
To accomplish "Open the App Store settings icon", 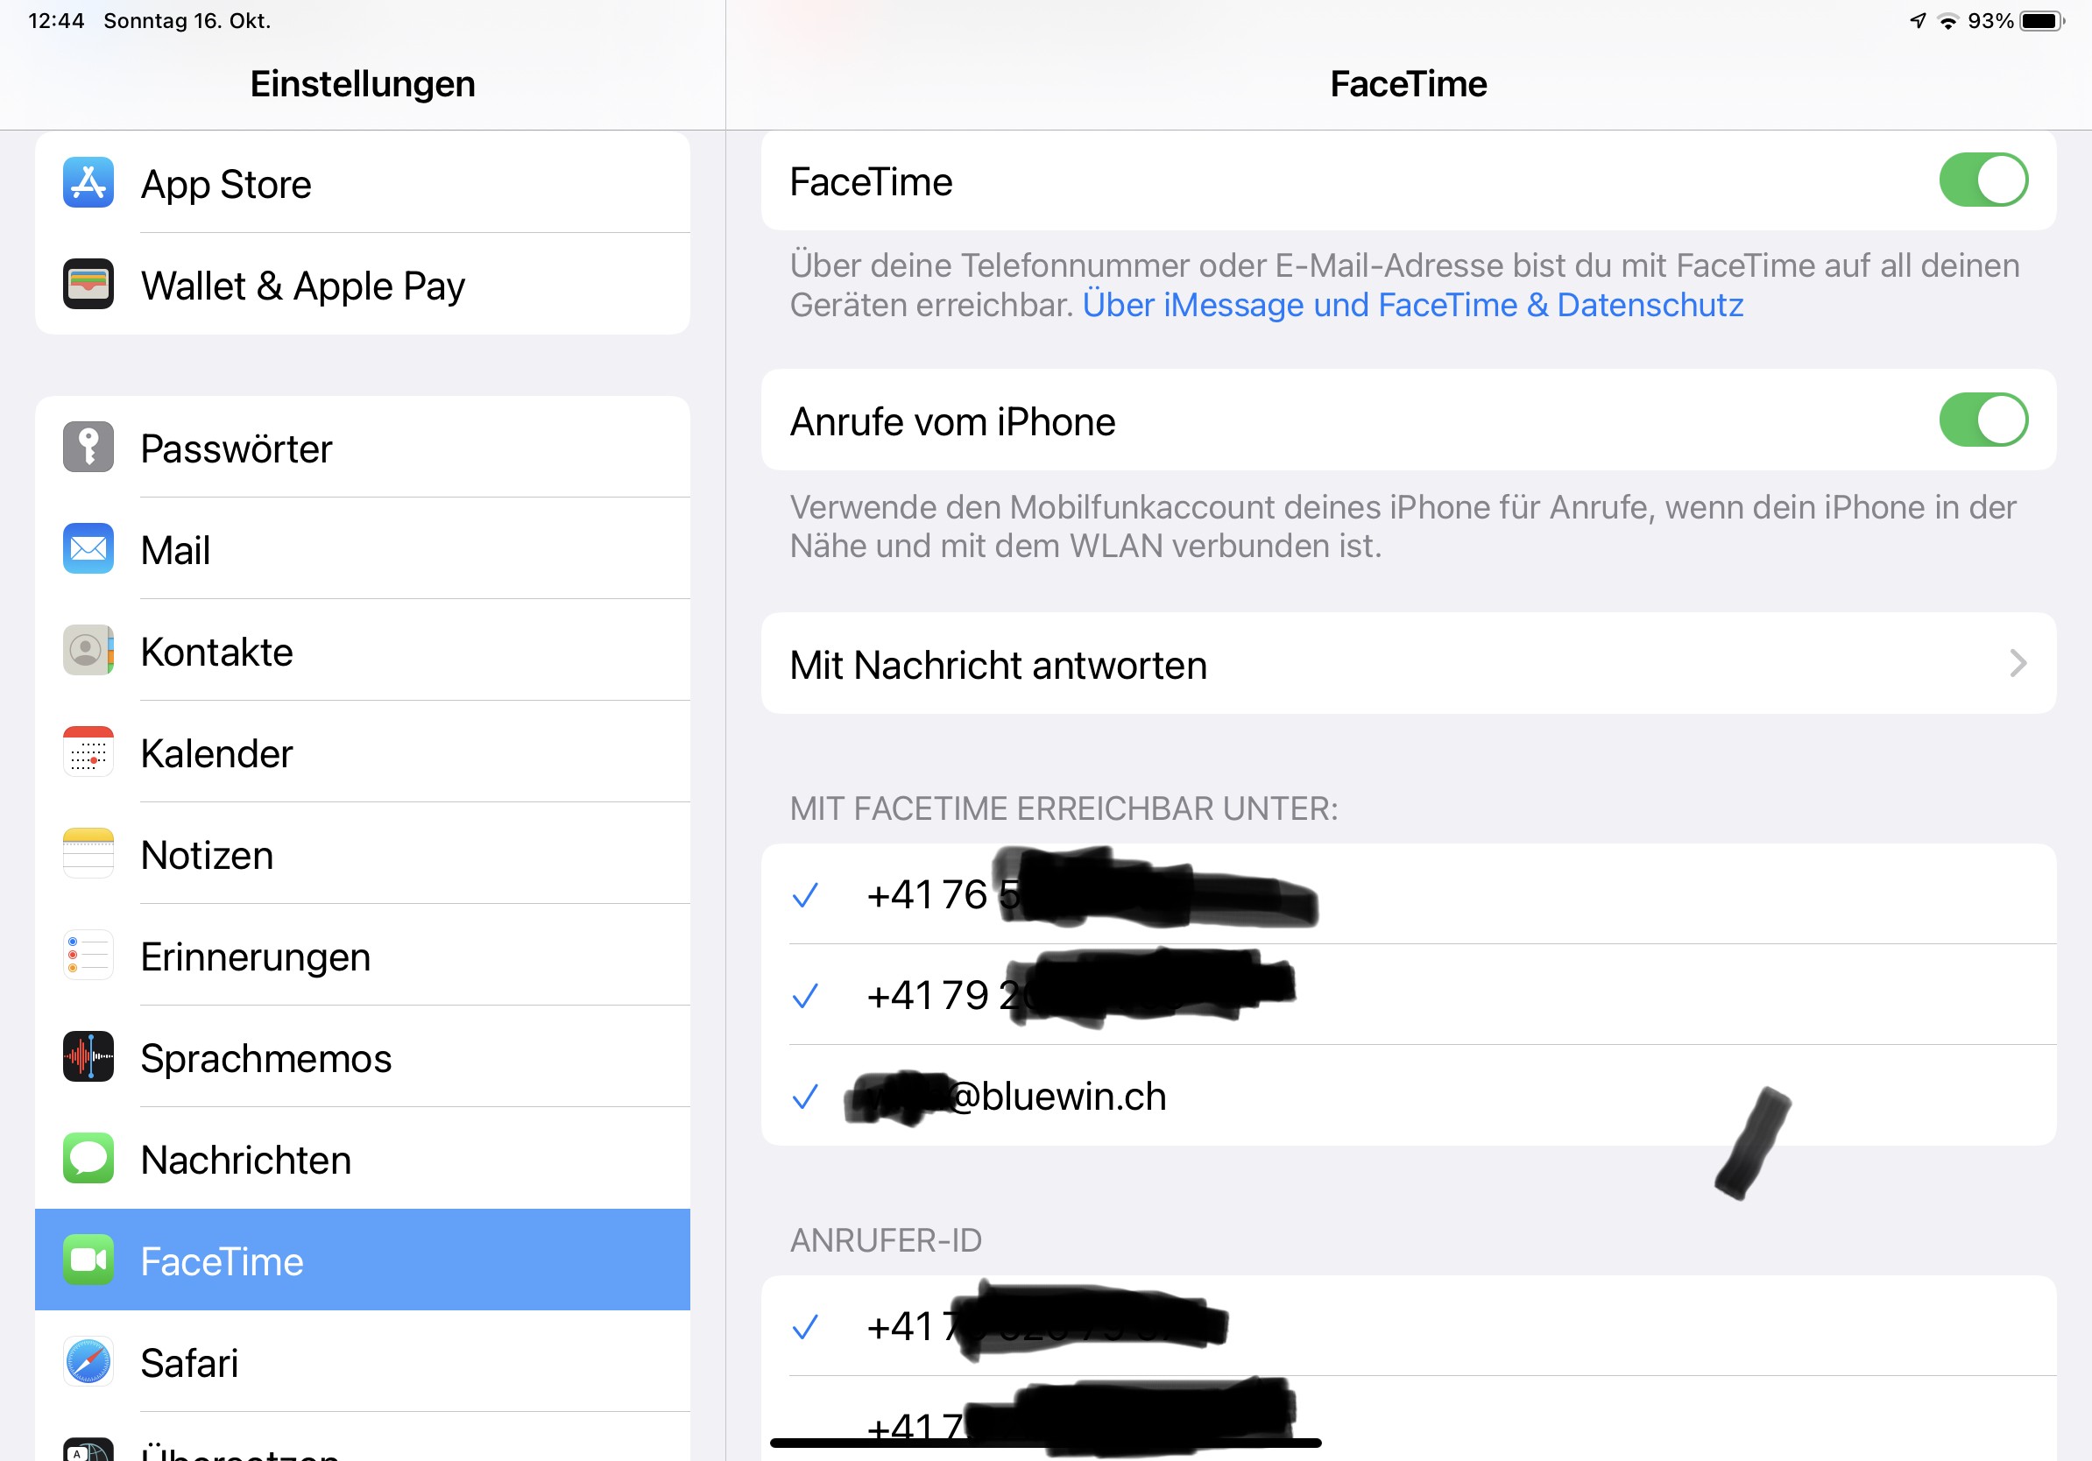I will [88, 183].
